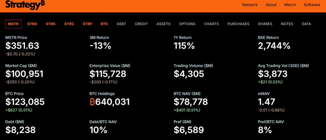This screenshot has width=326, height=140.
Task: Show the ASSETS tab
Action: (163, 24)
